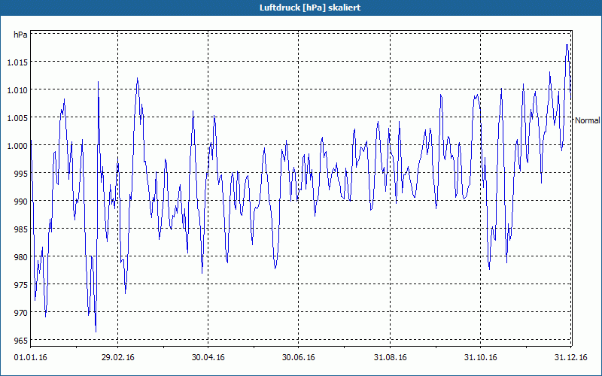The height and width of the screenshot is (376, 602).
Task: Select the 30.04.16 date label
Action: coord(208,357)
